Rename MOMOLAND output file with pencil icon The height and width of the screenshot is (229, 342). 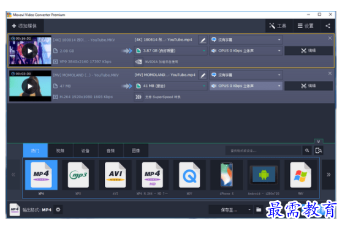[203, 75]
